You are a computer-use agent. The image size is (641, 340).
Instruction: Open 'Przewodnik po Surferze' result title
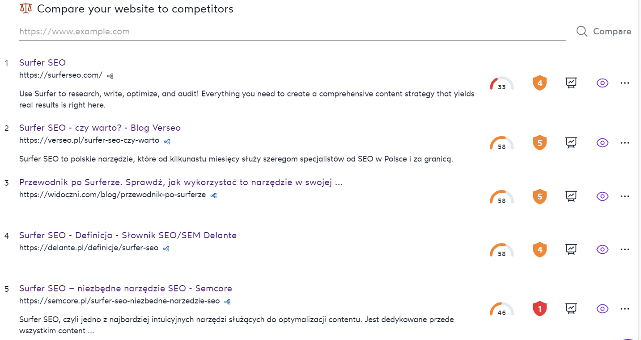(x=181, y=182)
